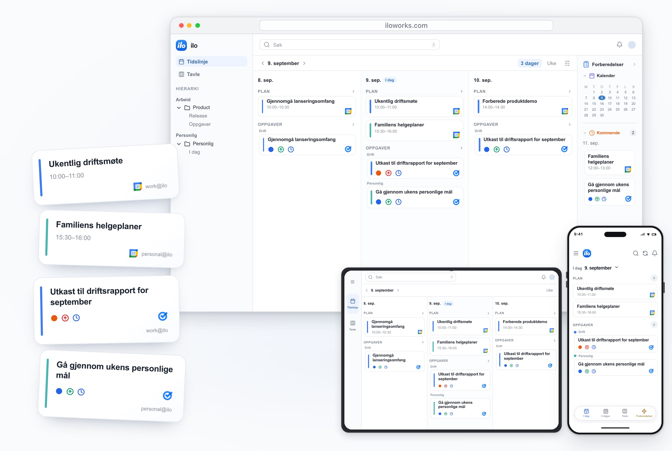
Task: Complete Gå gjennom ukens personlige mål on 9. sep.
Action: click(x=456, y=202)
